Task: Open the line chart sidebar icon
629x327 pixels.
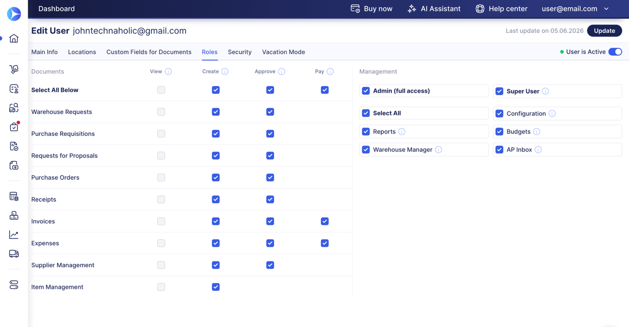Action: click(x=14, y=235)
